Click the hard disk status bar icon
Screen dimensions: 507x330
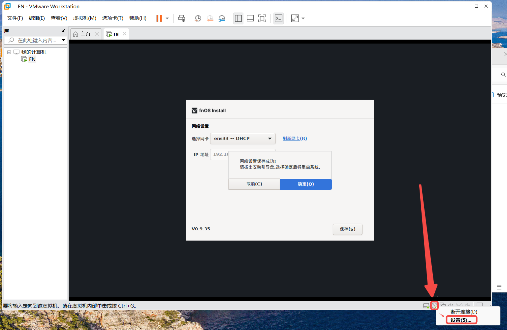pos(426,306)
